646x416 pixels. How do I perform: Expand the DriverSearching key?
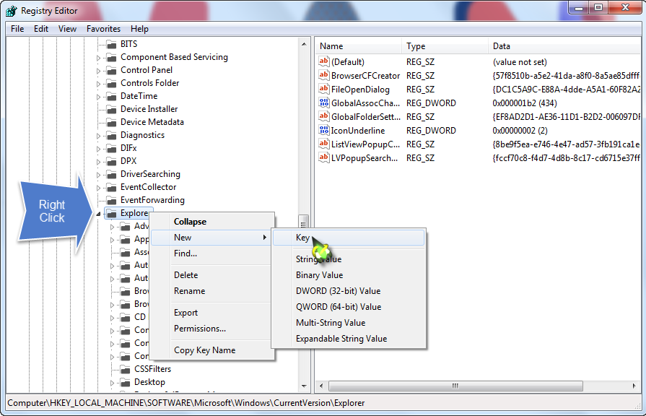point(98,175)
